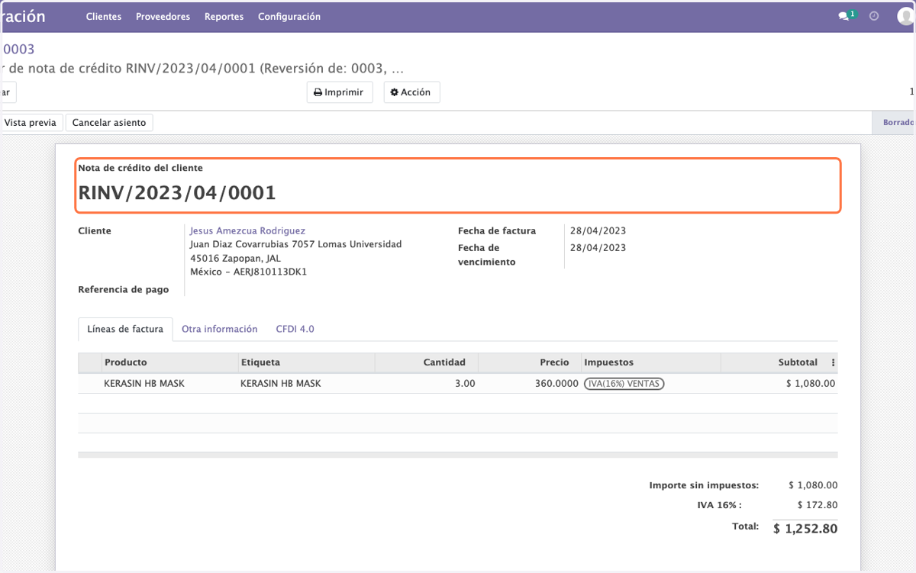The width and height of the screenshot is (916, 573).
Task: Click the IVA 16% amount $ 172.80
Action: (x=817, y=505)
